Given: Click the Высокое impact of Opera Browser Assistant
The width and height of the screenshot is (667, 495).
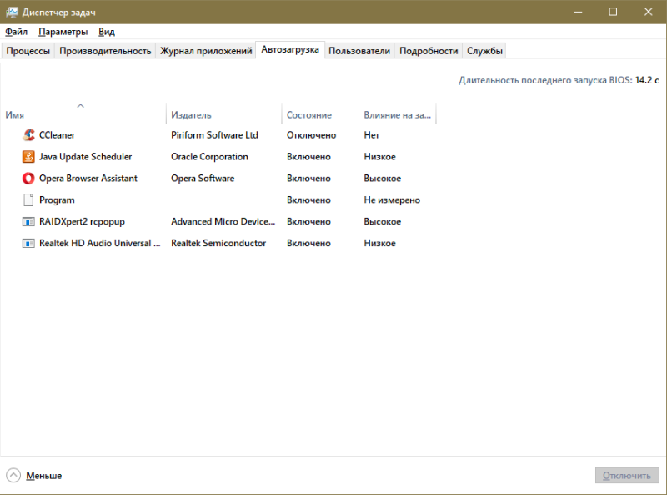Looking at the screenshot, I should pyautogui.click(x=383, y=179).
